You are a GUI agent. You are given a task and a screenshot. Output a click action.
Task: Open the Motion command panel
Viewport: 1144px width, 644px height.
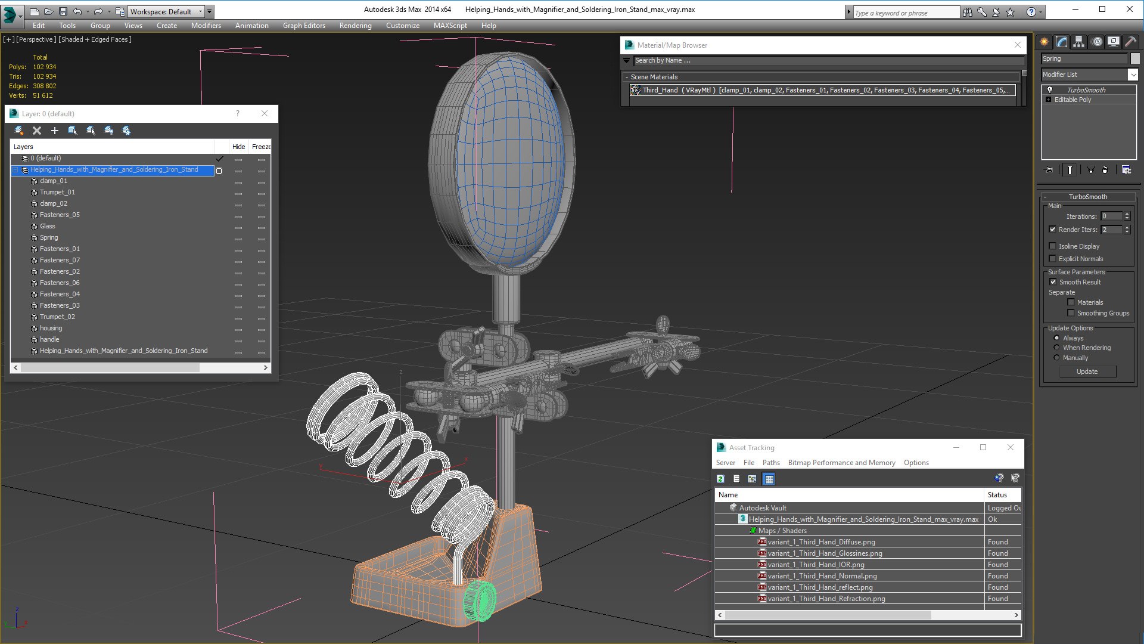pos(1097,42)
